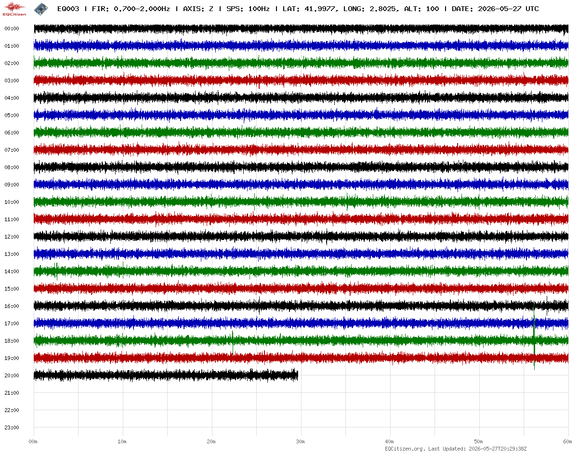Select the 18:00 hour row label
578x453 pixels.
(x=12, y=341)
